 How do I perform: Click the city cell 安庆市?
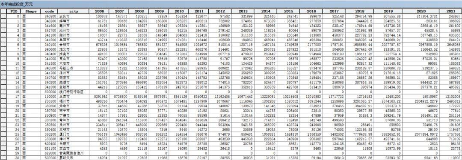74,16
